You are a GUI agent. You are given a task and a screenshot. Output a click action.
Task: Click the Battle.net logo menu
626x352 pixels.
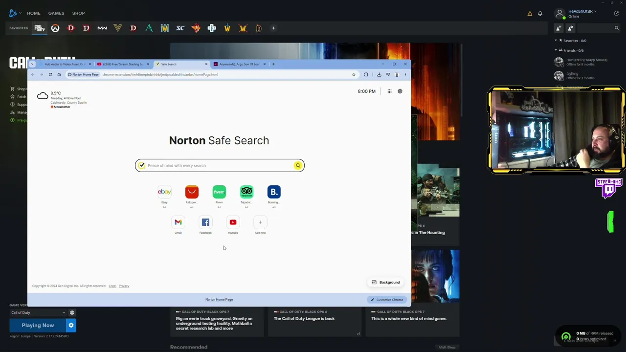click(14, 13)
